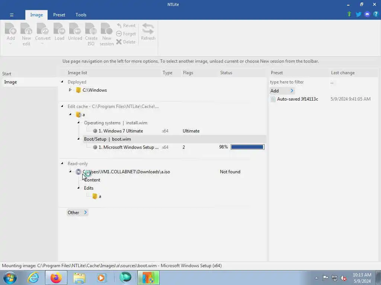Screen dimensions: 381x285
Task: Collapse the 'a' node in Edit cache
Action: 70,114
